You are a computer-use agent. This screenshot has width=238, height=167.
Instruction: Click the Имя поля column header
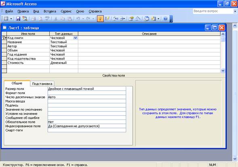(28, 34)
